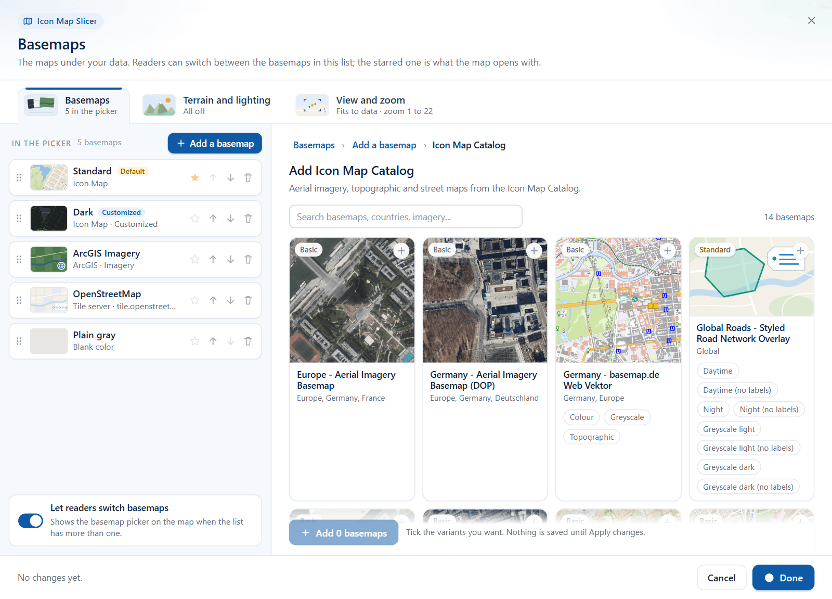Move ArcGIS Imagery up

pyautogui.click(x=213, y=259)
